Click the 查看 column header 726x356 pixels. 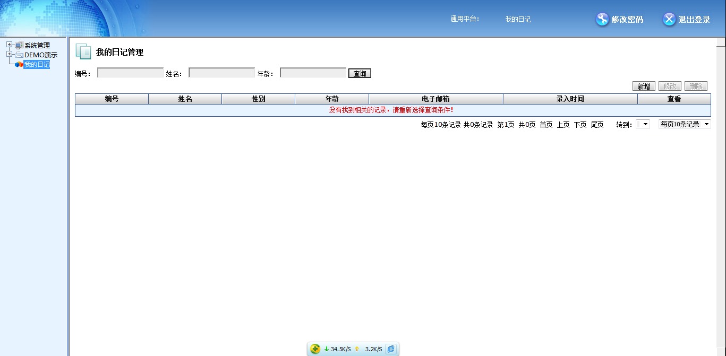tap(674, 99)
